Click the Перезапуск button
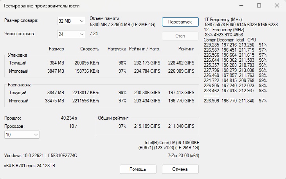Screen dimensions: 286x179 click(180, 22)
